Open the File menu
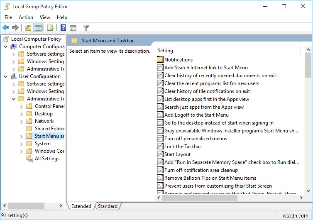 coord(8,17)
